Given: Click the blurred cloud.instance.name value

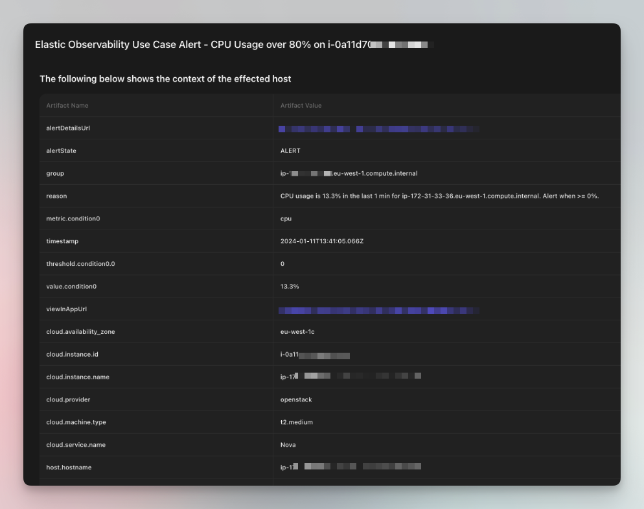Looking at the screenshot, I should click(351, 376).
